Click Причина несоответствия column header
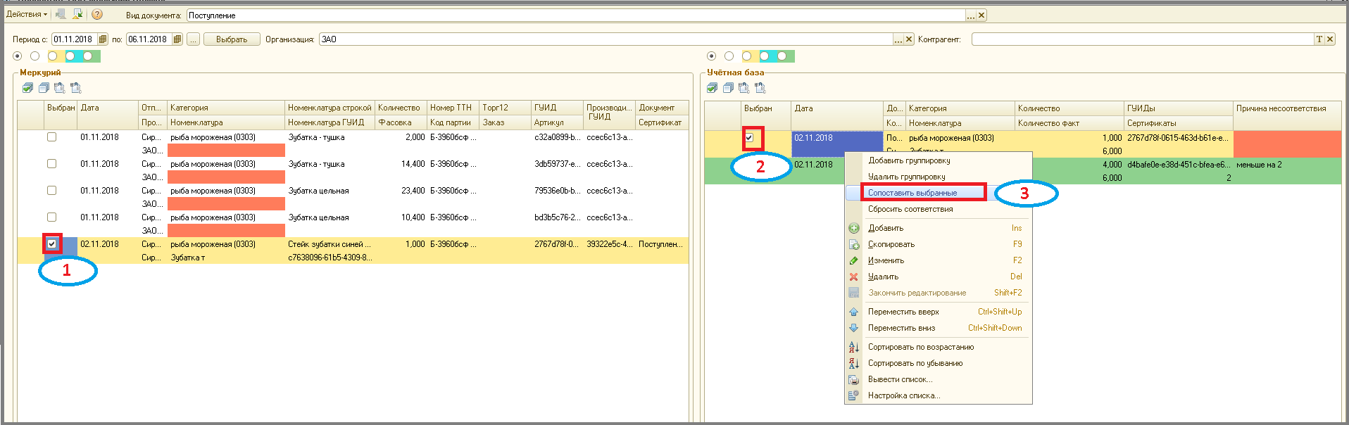The height and width of the screenshot is (425, 1349). [x=1287, y=108]
